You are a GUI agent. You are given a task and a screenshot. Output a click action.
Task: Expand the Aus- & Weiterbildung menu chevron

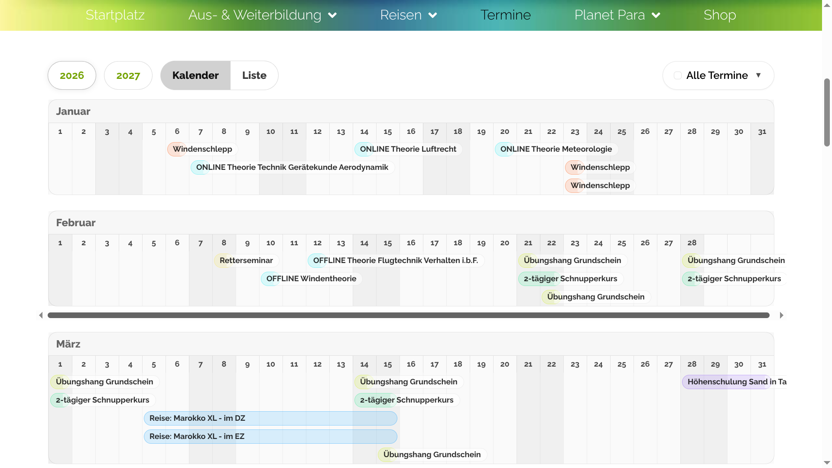coord(332,16)
